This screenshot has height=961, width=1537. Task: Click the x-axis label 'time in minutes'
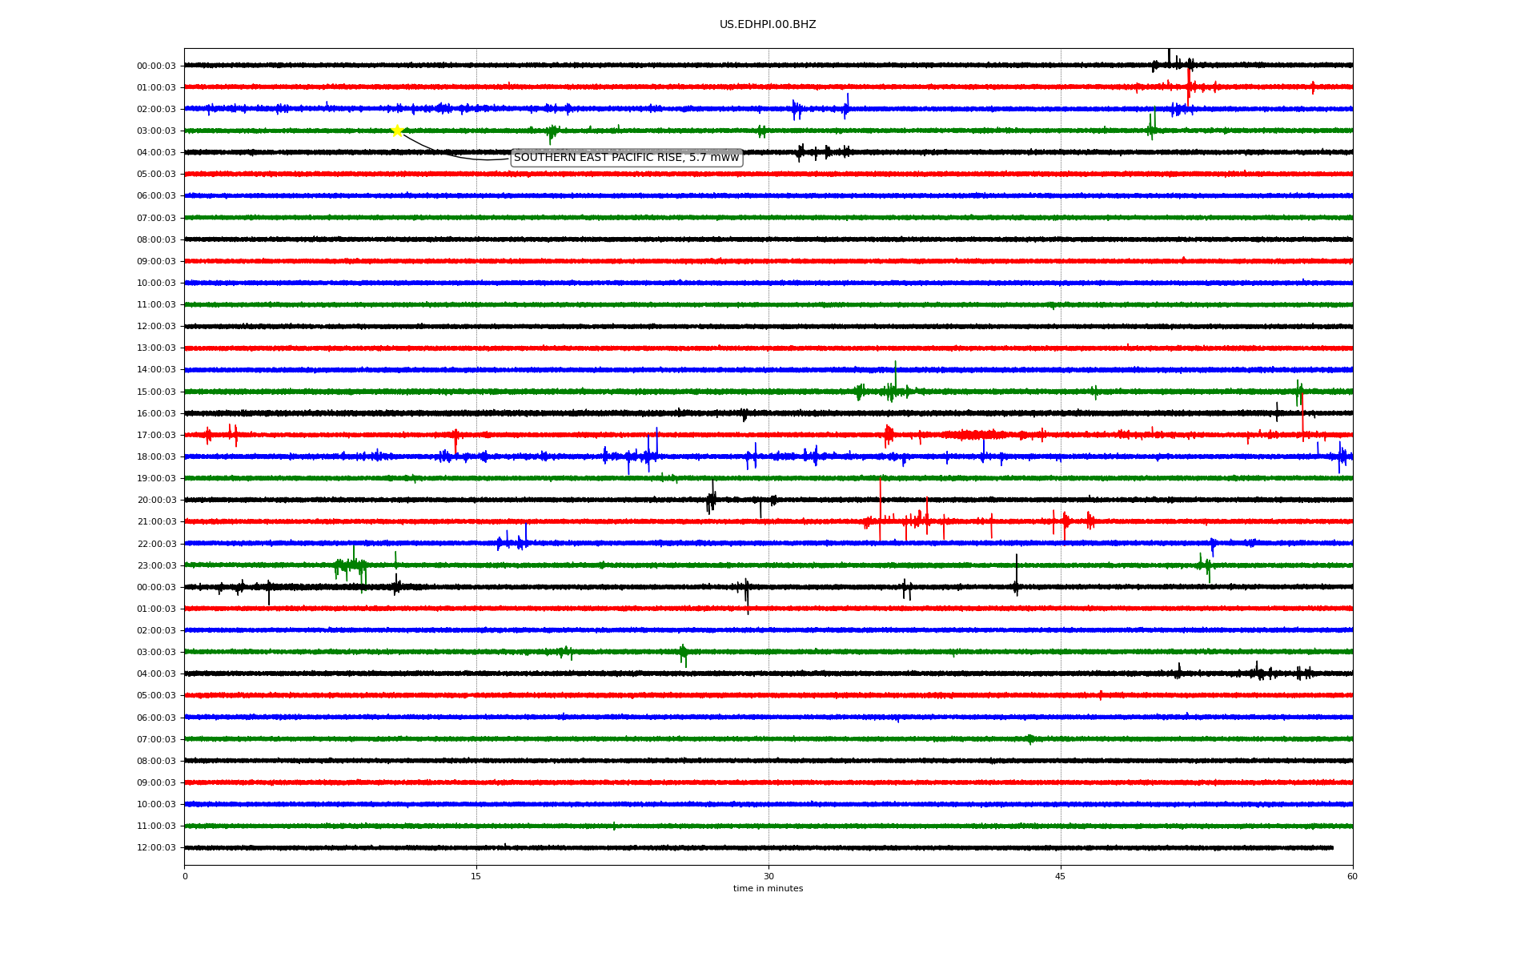point(768,889)
